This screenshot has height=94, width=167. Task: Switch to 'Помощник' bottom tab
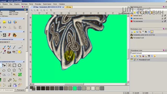20,90
